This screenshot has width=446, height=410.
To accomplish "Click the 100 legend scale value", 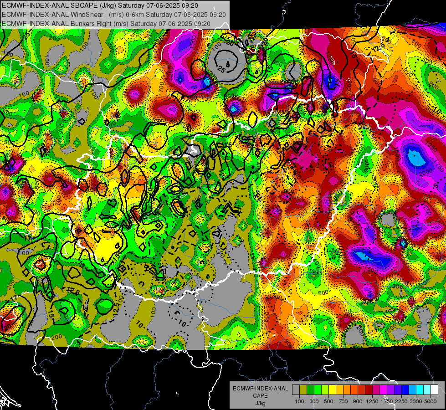I will coord(299,401).
